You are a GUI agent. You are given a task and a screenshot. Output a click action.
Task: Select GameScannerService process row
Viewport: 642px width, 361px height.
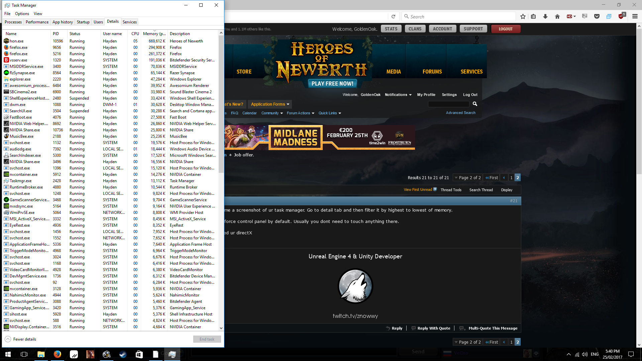[110, 200]
